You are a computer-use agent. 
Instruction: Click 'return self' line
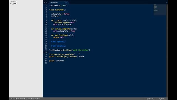[59, 37]
